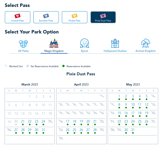Click the May 2023 month heading
This screenshot has width=163, height=147.
pyautogui.click(x=133, y=84)
